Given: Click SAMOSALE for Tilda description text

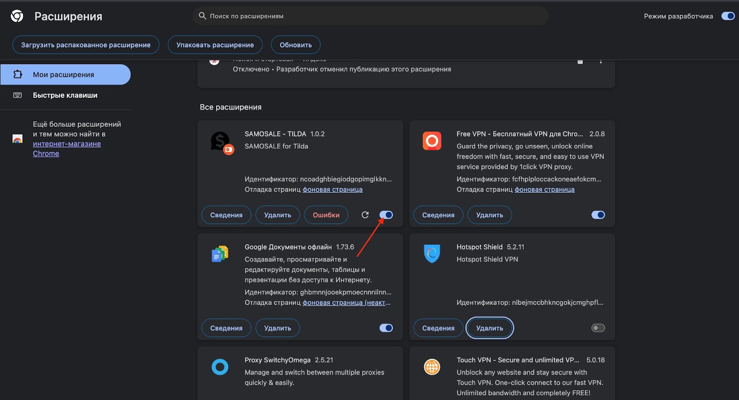Looking at the screenshot, I should point(276,146).
